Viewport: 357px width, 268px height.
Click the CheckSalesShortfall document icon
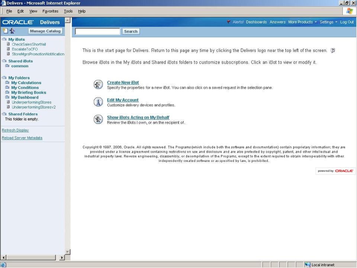9,44
